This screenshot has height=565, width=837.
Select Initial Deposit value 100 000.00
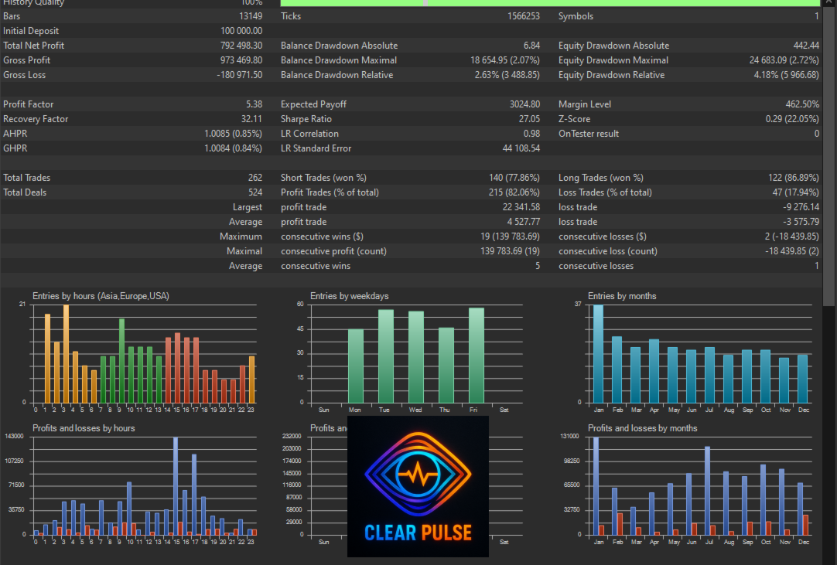click(241, 31)
